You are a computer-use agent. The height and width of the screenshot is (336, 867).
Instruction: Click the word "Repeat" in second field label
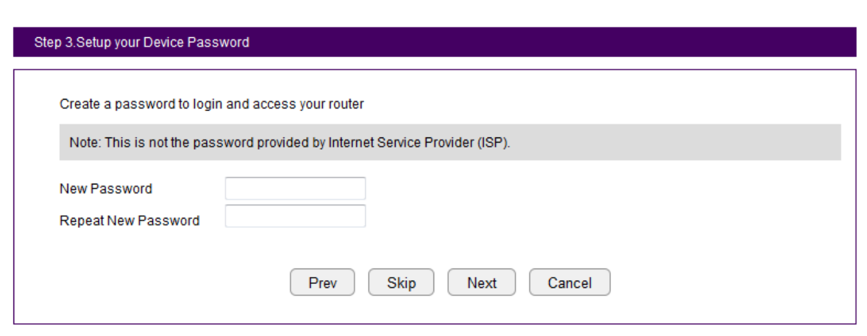(81, 220)
